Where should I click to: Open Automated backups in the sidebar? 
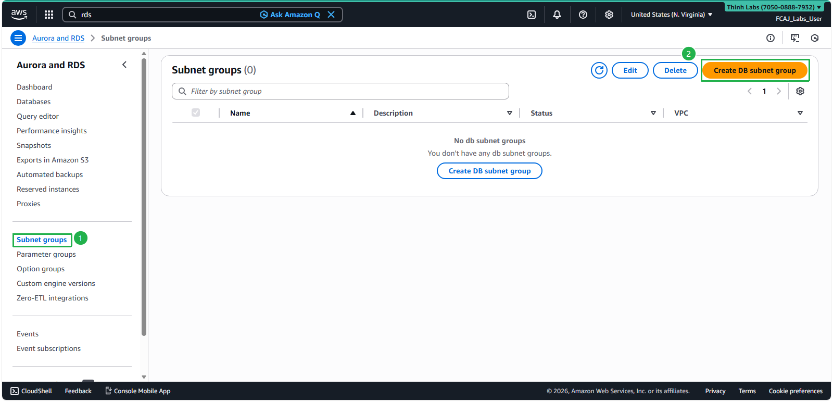(49, 174)
